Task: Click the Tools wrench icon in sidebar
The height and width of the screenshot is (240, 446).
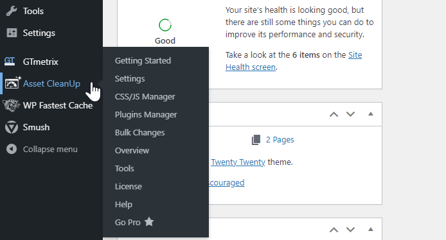Action: pos(12,11)
